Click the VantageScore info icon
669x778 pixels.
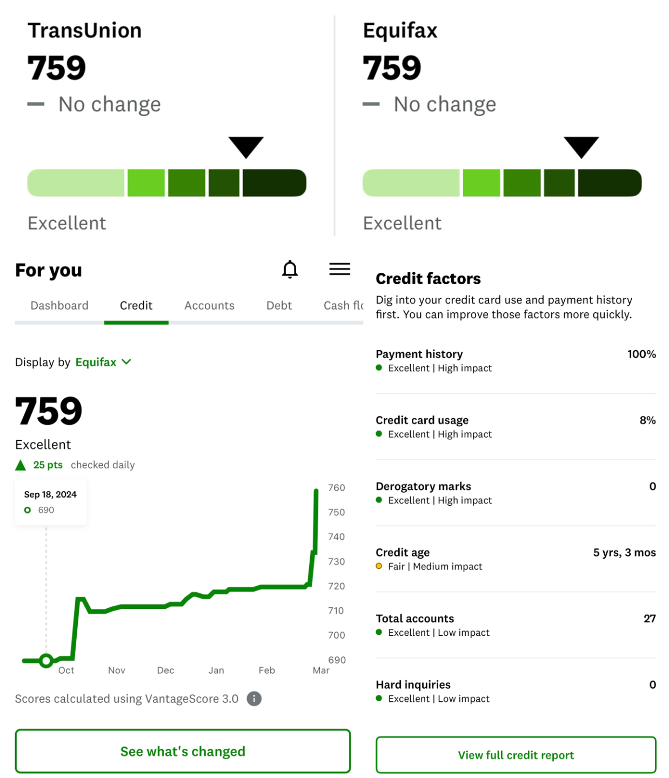tap(254, 699)
